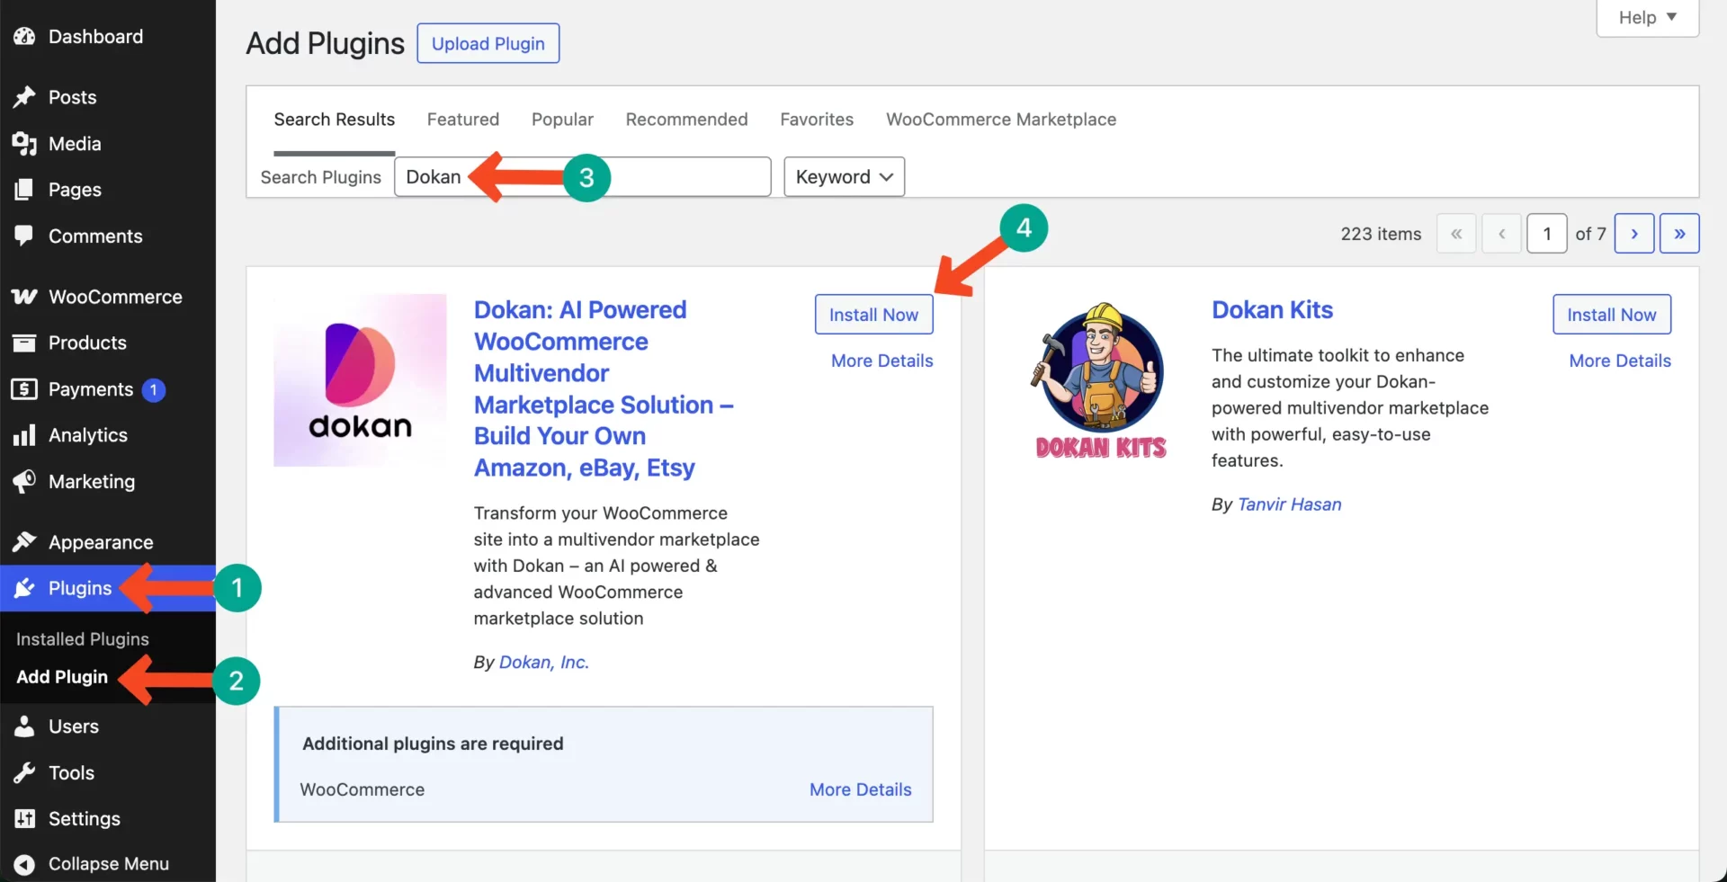Click the Products box icon
1727x882 pixels.
click(x=24, y=343)
